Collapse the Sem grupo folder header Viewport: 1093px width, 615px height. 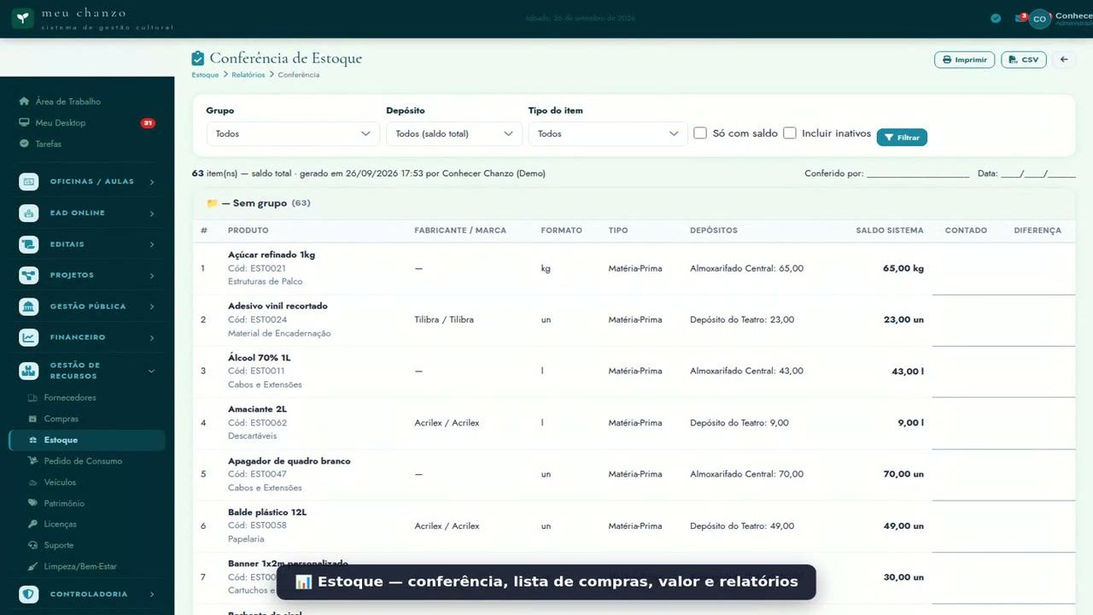[634, 203]
